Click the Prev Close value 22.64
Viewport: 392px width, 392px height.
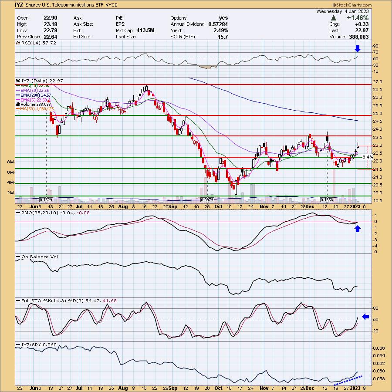[x=51, y=37]
